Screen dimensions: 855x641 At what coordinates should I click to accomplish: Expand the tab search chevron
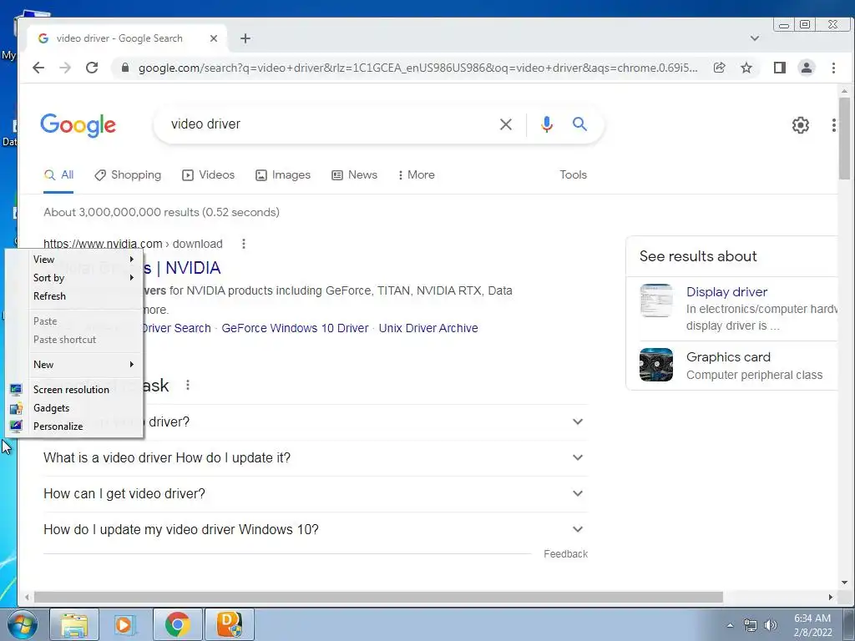(x=755, y=38)
